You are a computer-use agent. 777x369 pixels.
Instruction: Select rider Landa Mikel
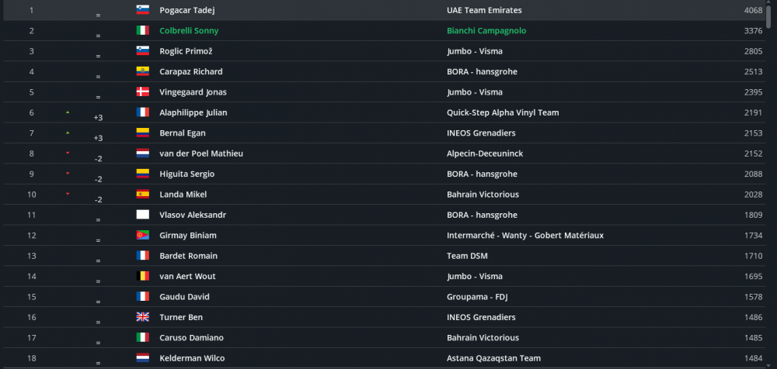click(183, 194)
